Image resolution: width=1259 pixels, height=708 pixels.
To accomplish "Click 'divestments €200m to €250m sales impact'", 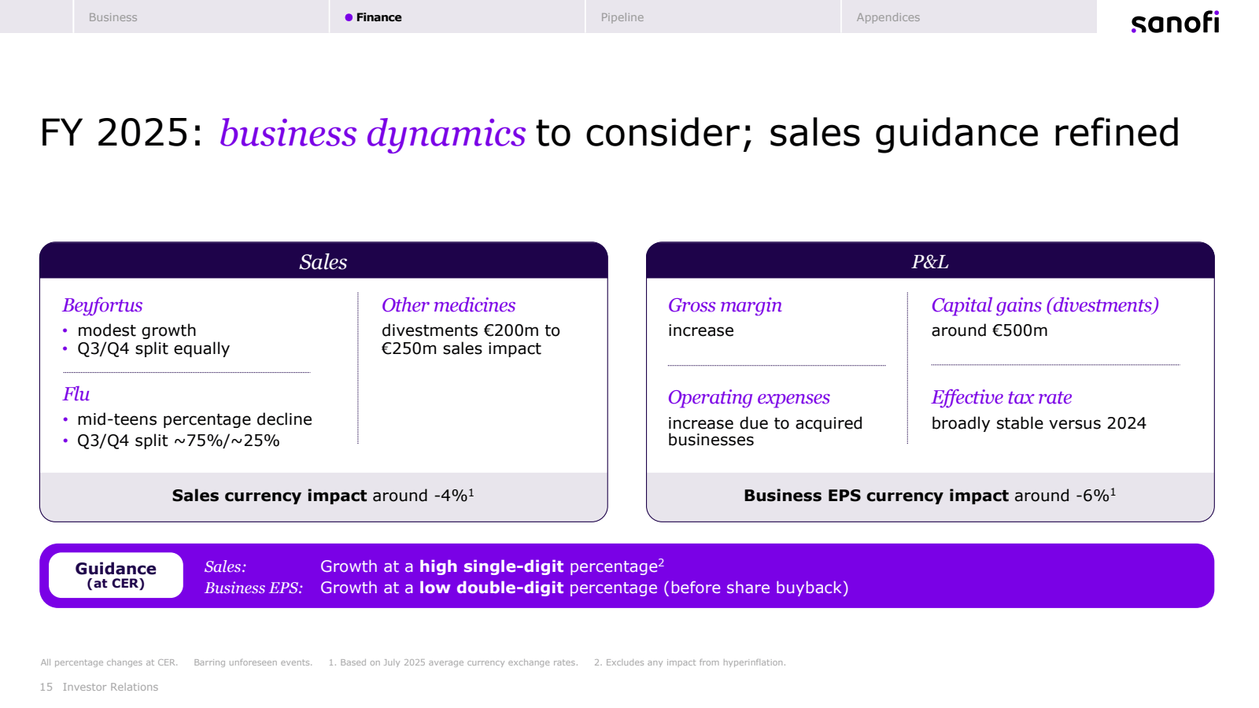I will pyautogui.click(x=471, y=340).
